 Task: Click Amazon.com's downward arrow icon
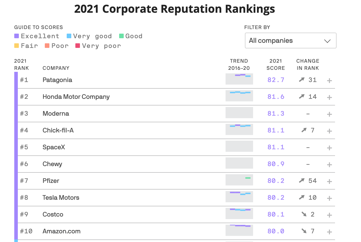pos(304,231)
